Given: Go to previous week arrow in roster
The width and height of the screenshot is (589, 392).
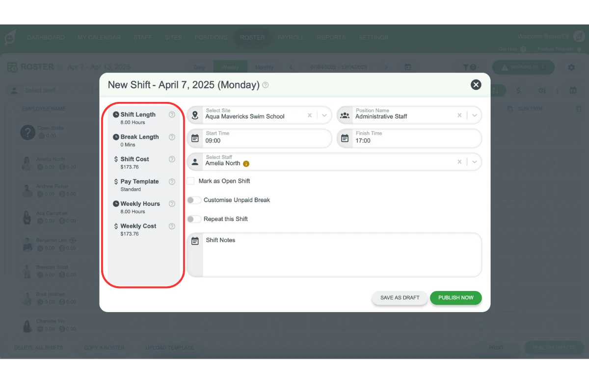Looking at the screenshot, I should tap(291, 67).
